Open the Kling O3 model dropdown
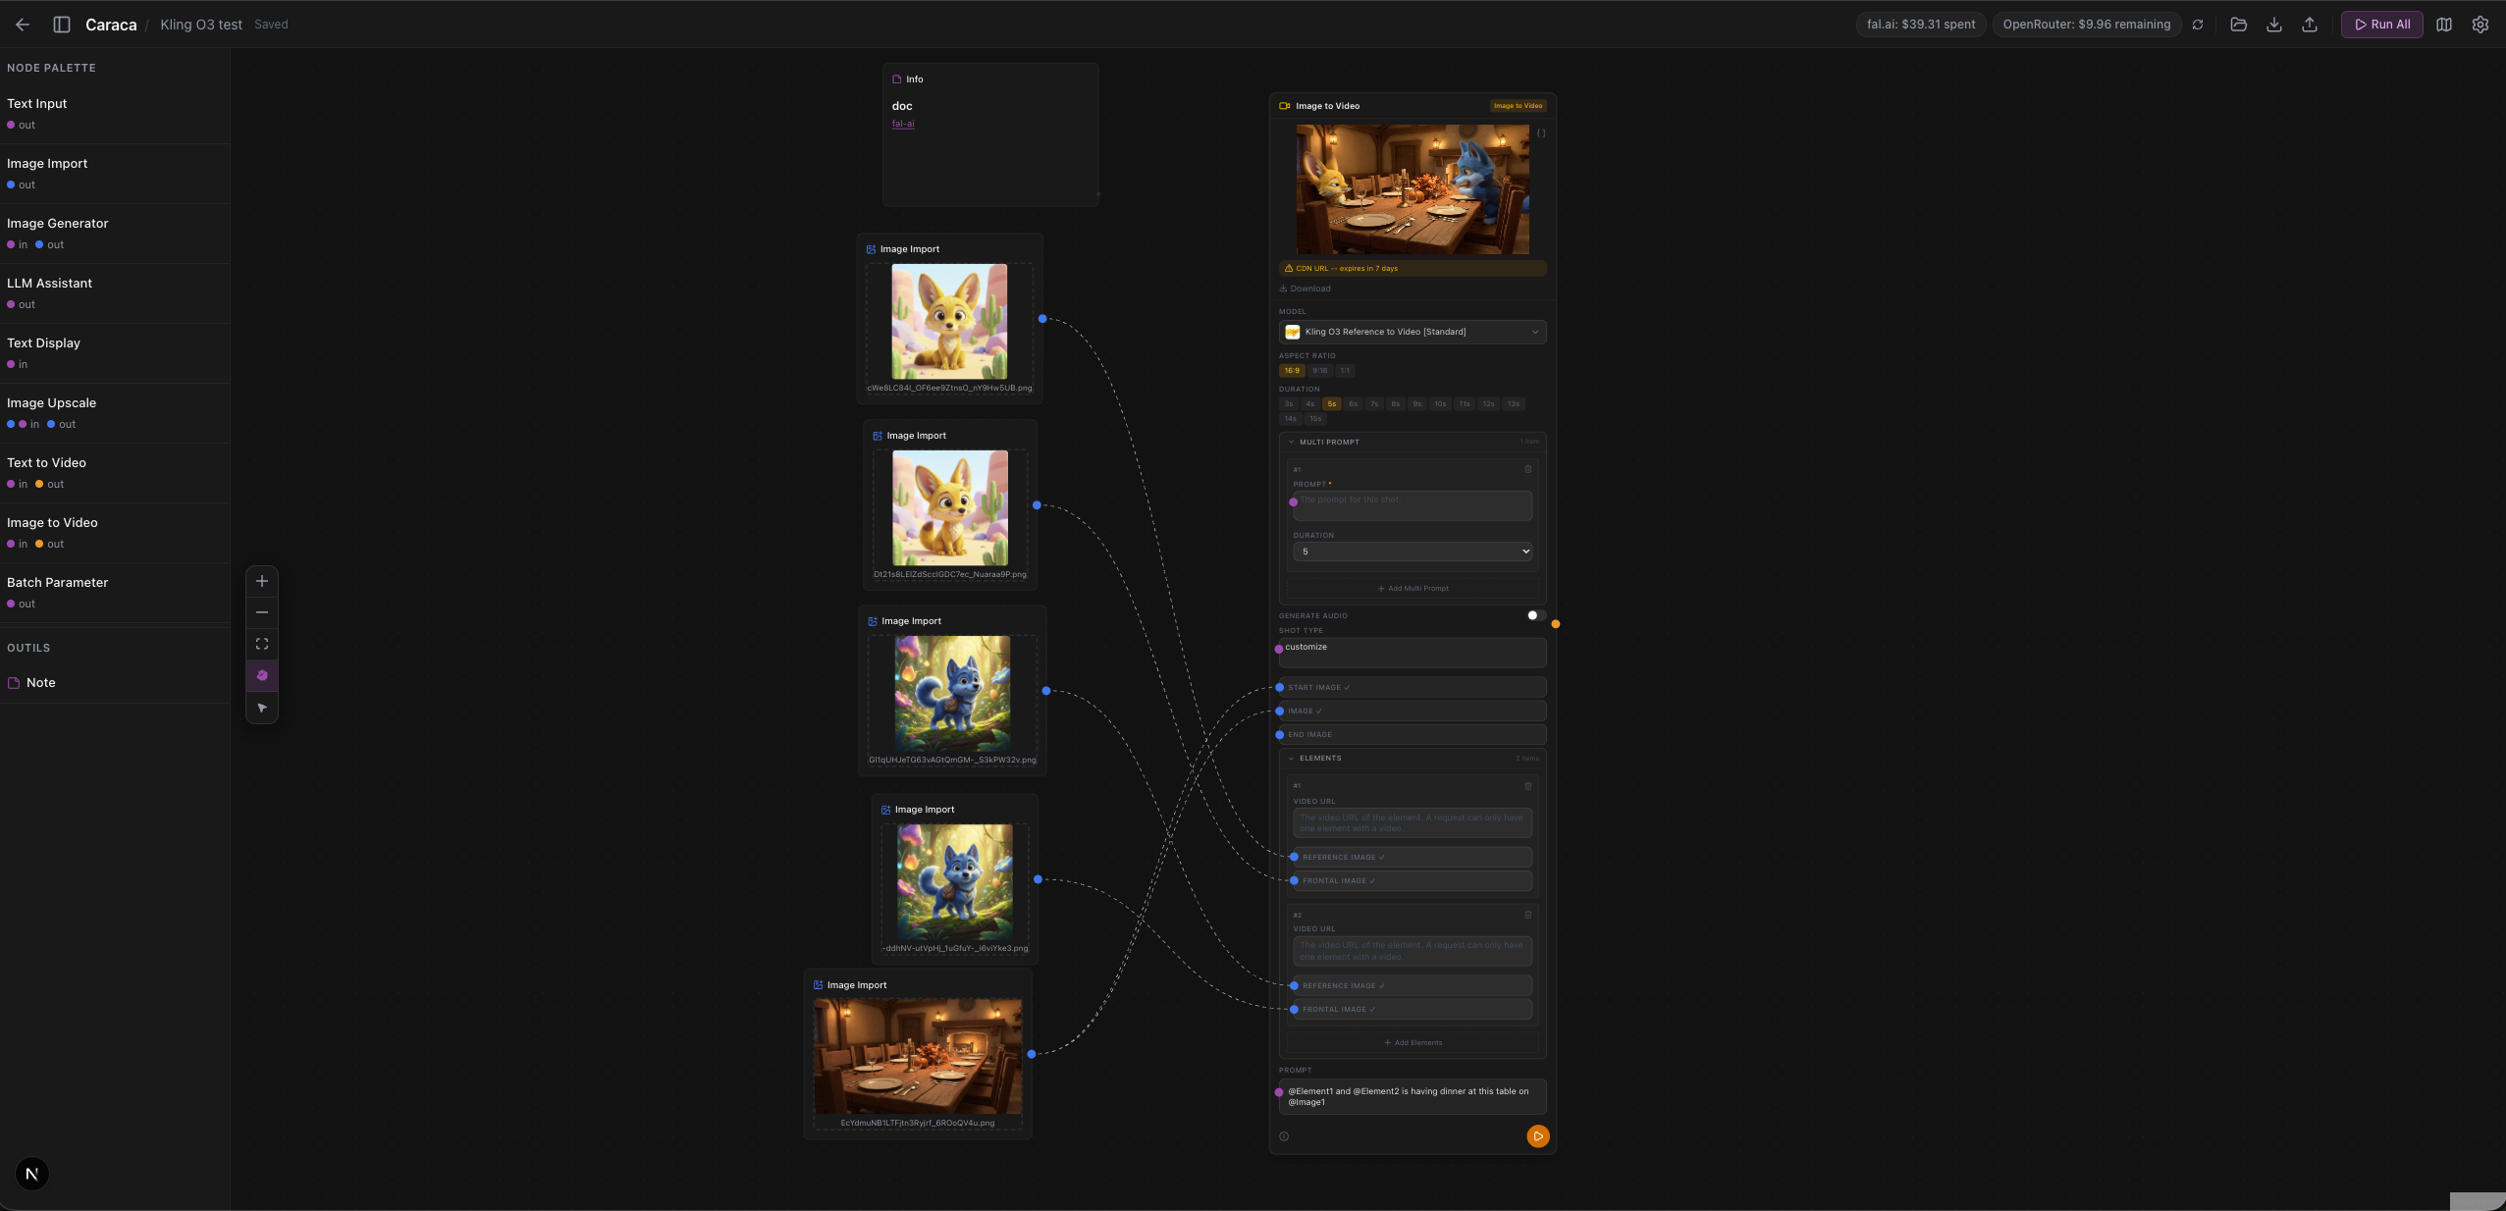The width and height of the screenshot is (2506, 1211). click(1412, 332)
